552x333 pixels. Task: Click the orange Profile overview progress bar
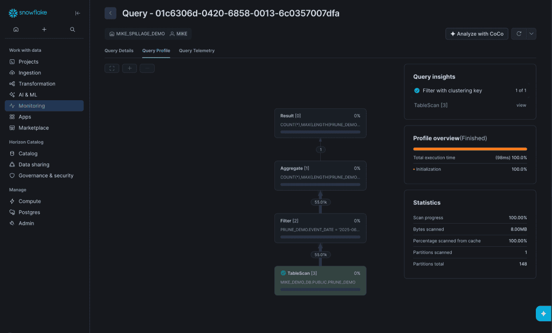(x=470, y=149)
